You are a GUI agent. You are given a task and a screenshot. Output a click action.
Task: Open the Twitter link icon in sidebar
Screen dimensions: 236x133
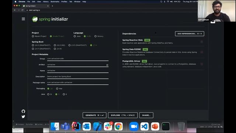coord(23,117)
